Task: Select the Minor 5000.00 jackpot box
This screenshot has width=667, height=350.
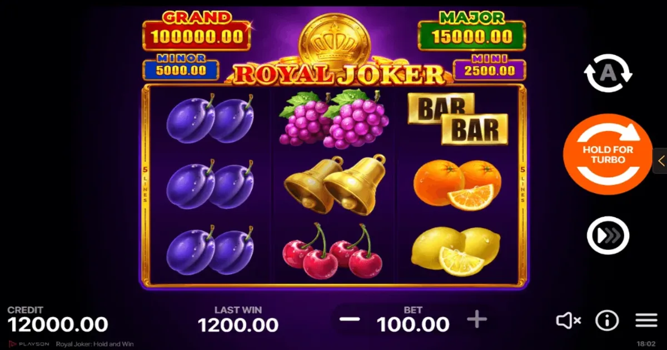Action: pyautogui.click(x=181, y=68)
